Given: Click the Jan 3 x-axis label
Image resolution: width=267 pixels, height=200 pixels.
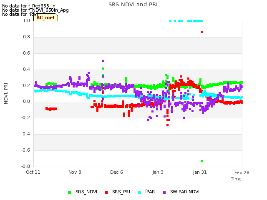Looking at the screenshot, I should pos(158,172).
